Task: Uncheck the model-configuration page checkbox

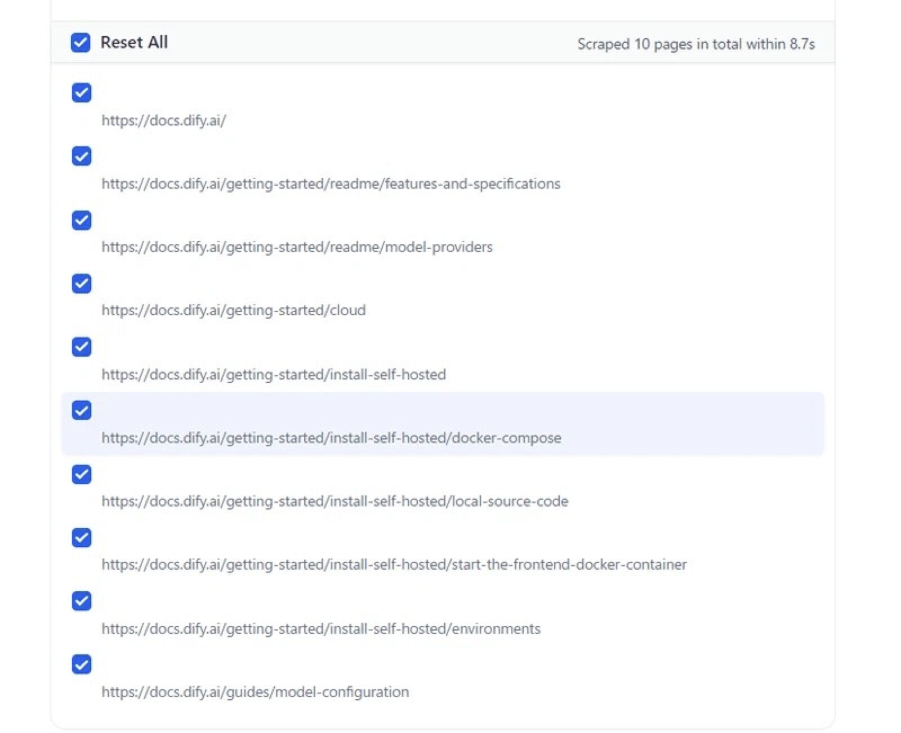Action: point(82,664)
